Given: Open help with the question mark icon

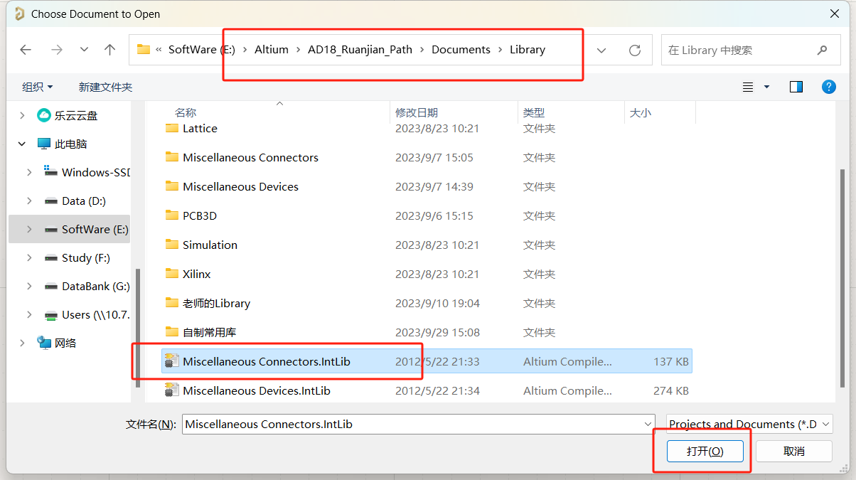Looking at the screenshot, I should click(x=828, y=87).
